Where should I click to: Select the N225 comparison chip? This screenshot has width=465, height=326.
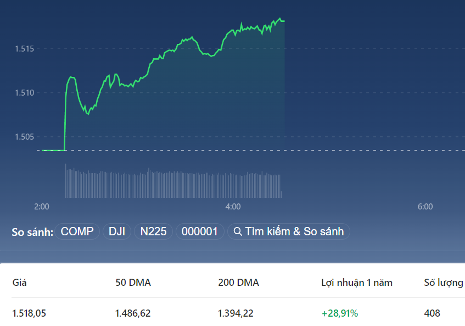[x=153, y=231]
